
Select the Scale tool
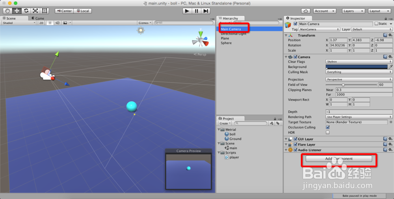[35, 11]
